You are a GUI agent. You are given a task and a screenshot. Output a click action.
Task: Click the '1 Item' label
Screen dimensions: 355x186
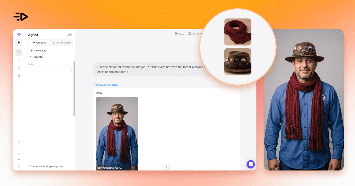click(99, 93)
